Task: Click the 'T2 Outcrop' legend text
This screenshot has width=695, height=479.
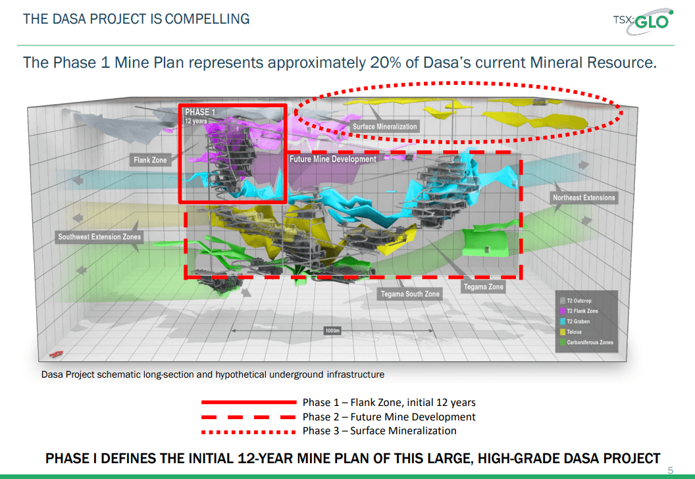Action: (x=579, y=301)
